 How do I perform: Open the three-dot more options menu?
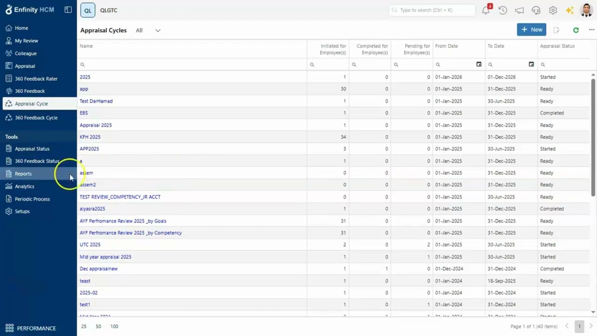coord(591,30)
